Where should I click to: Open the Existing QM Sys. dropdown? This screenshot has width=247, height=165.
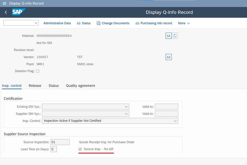127,107
